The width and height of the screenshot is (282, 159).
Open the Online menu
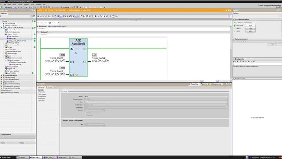pos(20,4)
